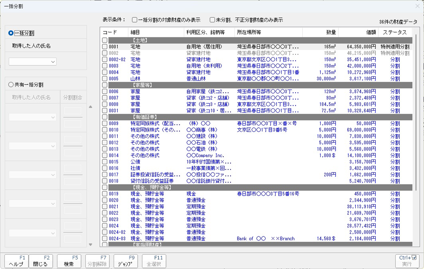This screenshot has width=424, height=269.
Task: Enable 一括分割の対象財産のみ表示 checkbox
Action: (x=135, y=20)
